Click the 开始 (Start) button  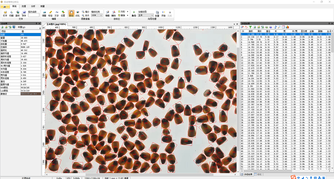click(163, 13)
